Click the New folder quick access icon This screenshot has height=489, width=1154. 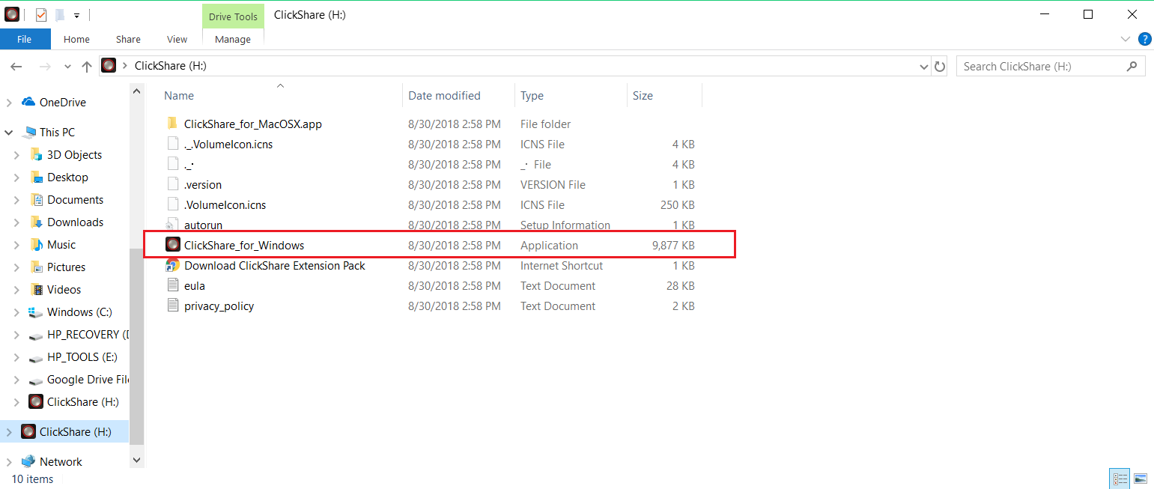pyautogui.click(x=60, y=14)
